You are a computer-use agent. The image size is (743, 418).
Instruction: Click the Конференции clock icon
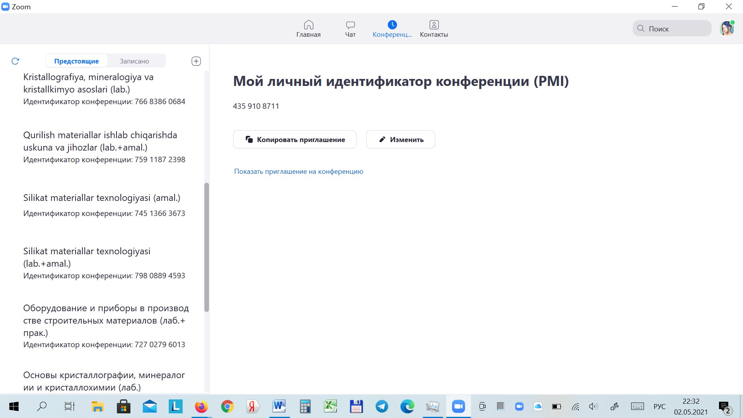coord(392,25)
